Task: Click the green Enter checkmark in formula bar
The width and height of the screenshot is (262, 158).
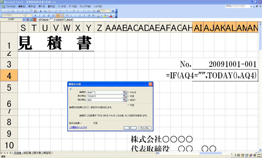Action: point(31,20)
